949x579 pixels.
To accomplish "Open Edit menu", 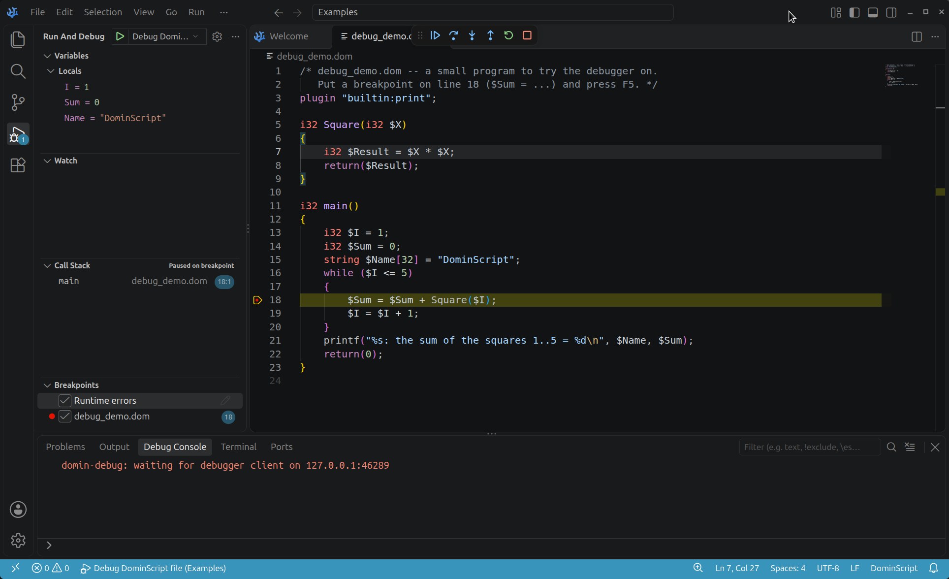I will pos(64,12).
